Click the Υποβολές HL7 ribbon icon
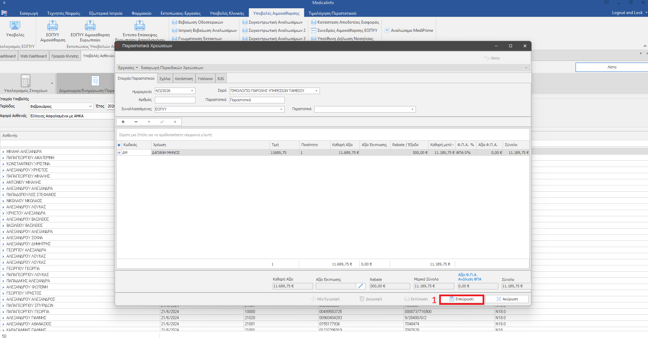The height and width of the screenshot is (338, 648). point(15,26)
